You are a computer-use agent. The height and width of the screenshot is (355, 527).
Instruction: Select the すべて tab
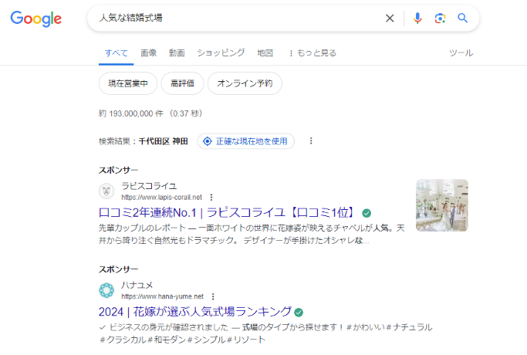point(117,53)
